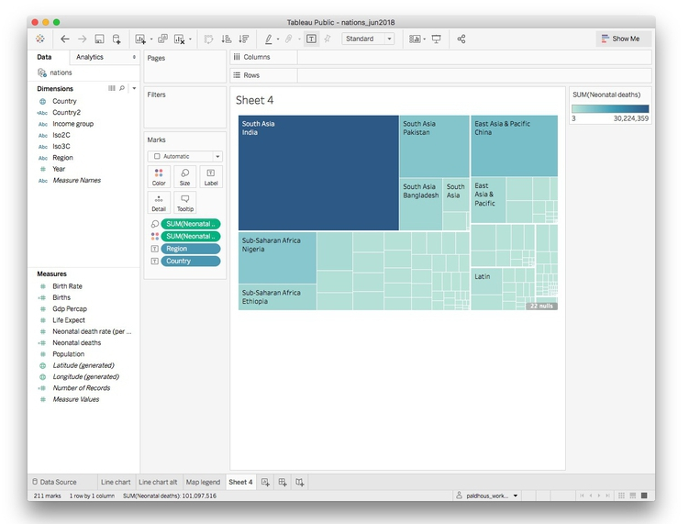The height and width of the screenshot is (524, 689).
Task: Switch to the Sheet 4 tab
Action: (x=240, y=482)
